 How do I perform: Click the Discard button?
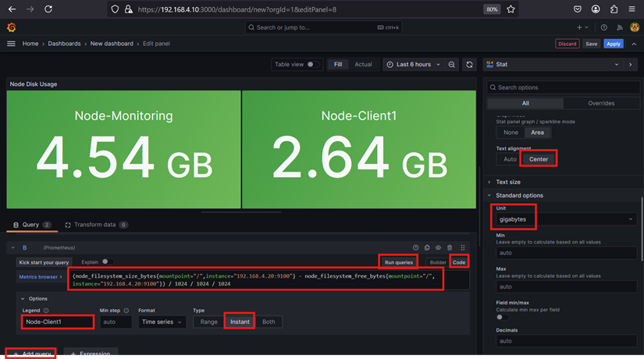568,44
